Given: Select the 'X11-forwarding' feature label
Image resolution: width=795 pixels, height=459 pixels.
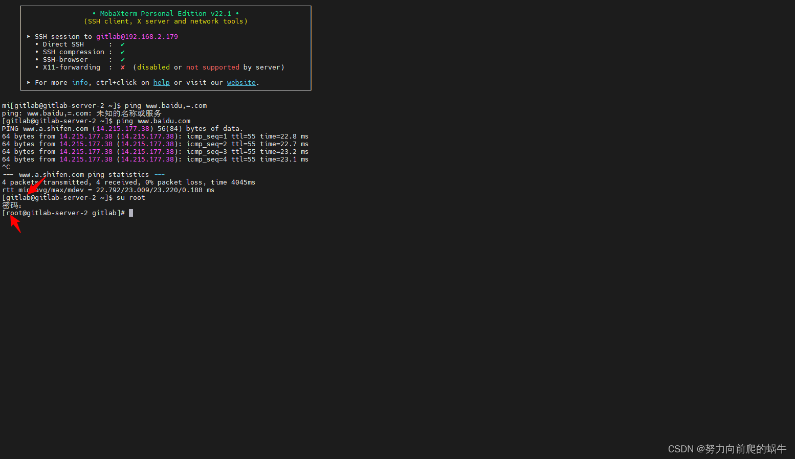Looking at the screenshot, I should tap(72, 67).
